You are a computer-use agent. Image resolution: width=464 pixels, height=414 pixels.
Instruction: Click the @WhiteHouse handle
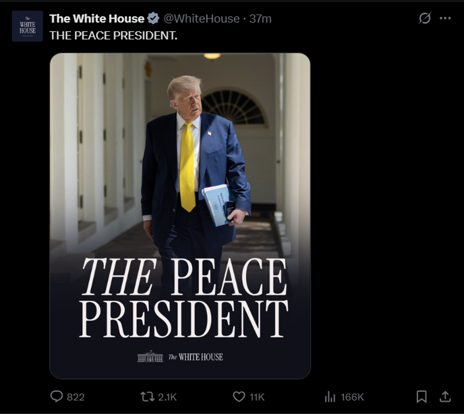coord(202,19)
